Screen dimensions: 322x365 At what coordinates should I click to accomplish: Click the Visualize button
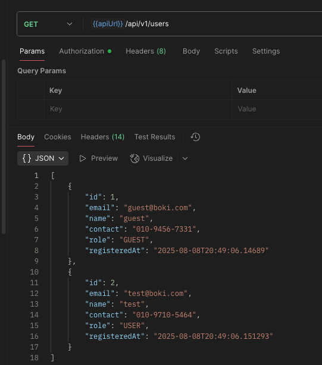(151, 158)
